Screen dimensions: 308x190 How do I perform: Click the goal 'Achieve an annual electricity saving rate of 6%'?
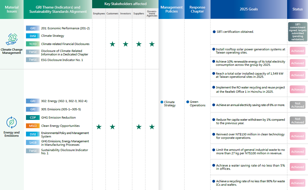[x=250, y=105]
